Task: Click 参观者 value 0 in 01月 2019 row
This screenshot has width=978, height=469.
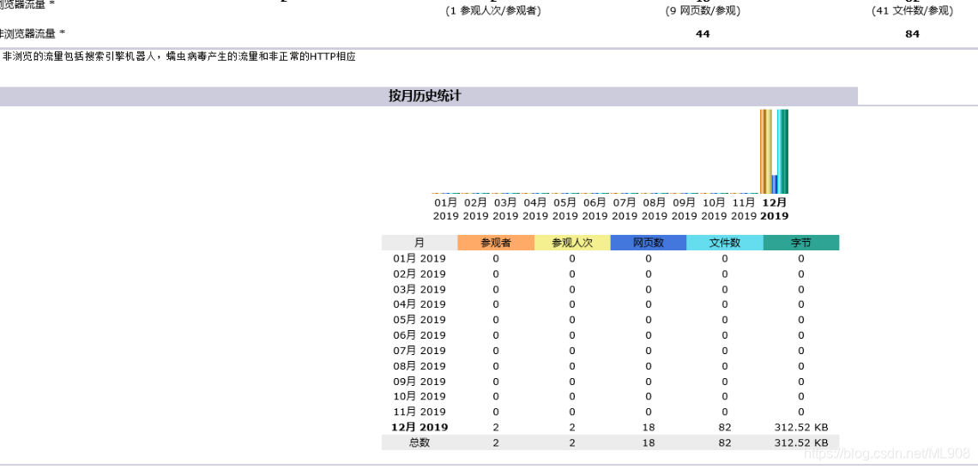Action: click(496, 258)
